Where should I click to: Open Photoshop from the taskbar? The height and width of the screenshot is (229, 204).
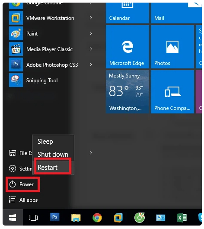(54, 217)
